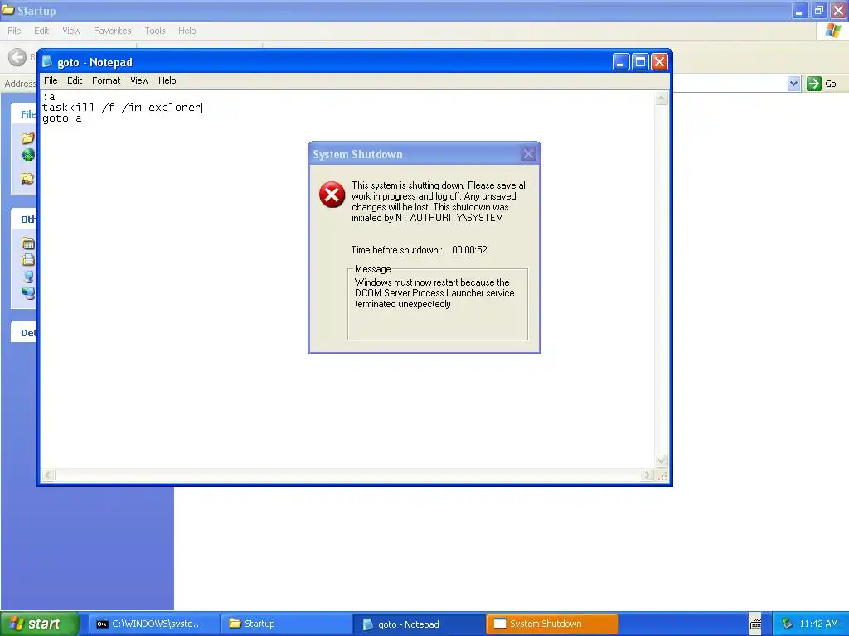The width and height of the screenshot is (849, 636).
Task: Open the Format menu in Notepad
Action: (x=106, y=80)
